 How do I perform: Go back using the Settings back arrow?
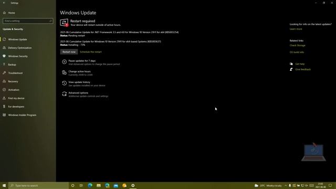pyautogui.click(x=4, y=3)
